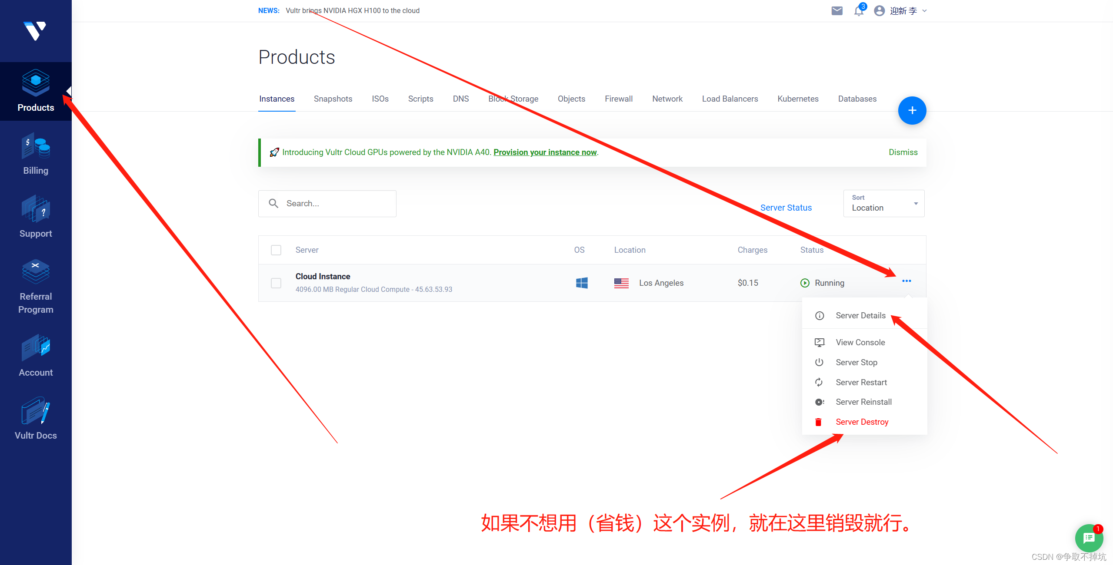The height and width of the screenshot is (565, 1113).
Task: Click the OS column header
Action: click(x=580, y=250)
